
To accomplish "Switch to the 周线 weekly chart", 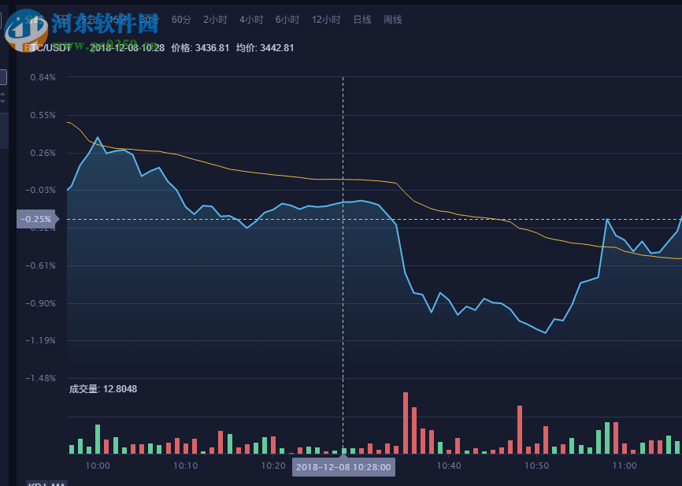I will pos(393,20).
